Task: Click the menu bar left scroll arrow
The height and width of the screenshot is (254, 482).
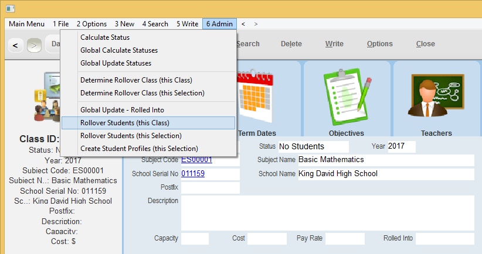Action: click(243, 24)
